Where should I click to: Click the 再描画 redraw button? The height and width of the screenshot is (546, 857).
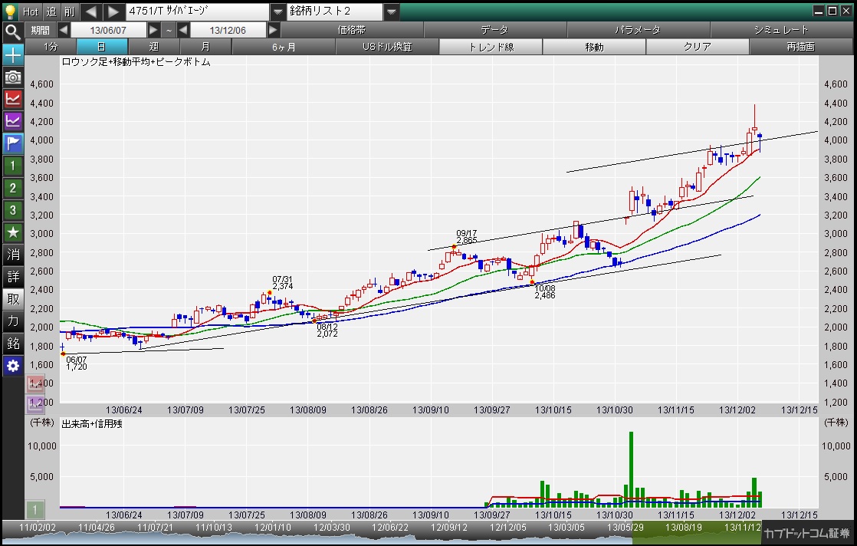click(x=800, y=47)
